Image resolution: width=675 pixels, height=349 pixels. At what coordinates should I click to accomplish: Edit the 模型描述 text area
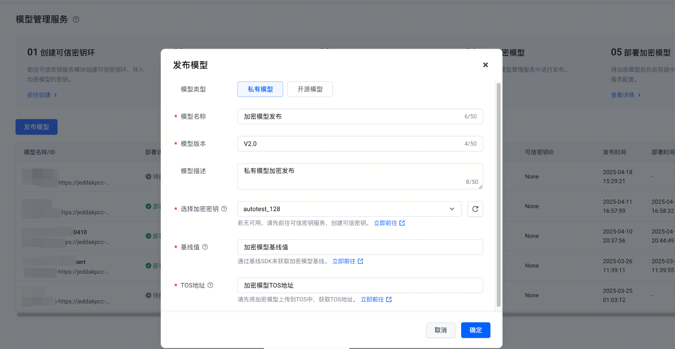(360, 176)
